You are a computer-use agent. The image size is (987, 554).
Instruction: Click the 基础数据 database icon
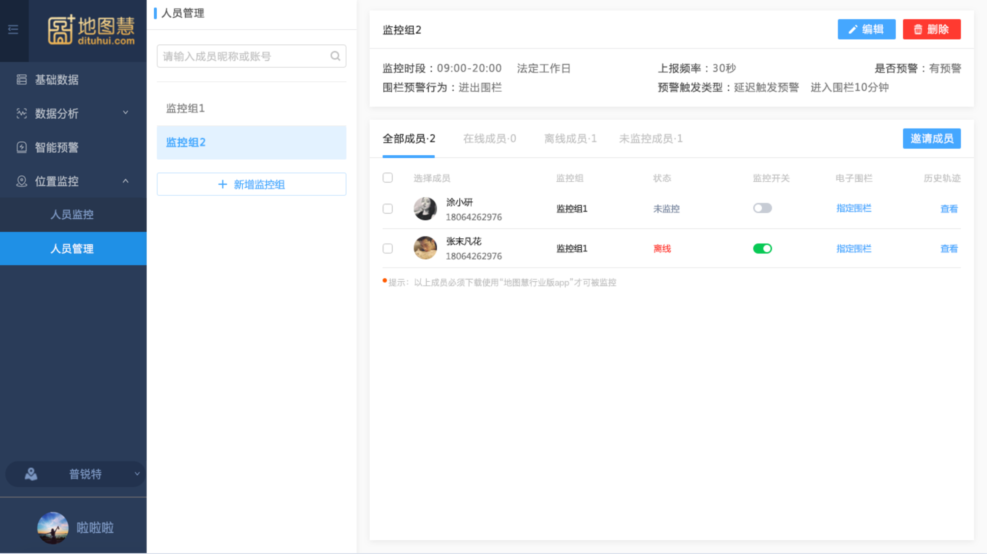pos(22,80)
